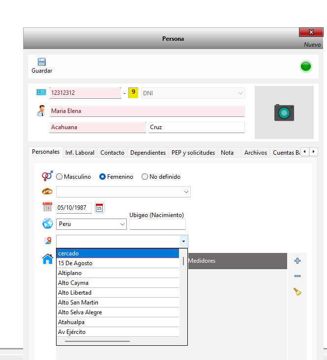Click the house address icon

48,259
